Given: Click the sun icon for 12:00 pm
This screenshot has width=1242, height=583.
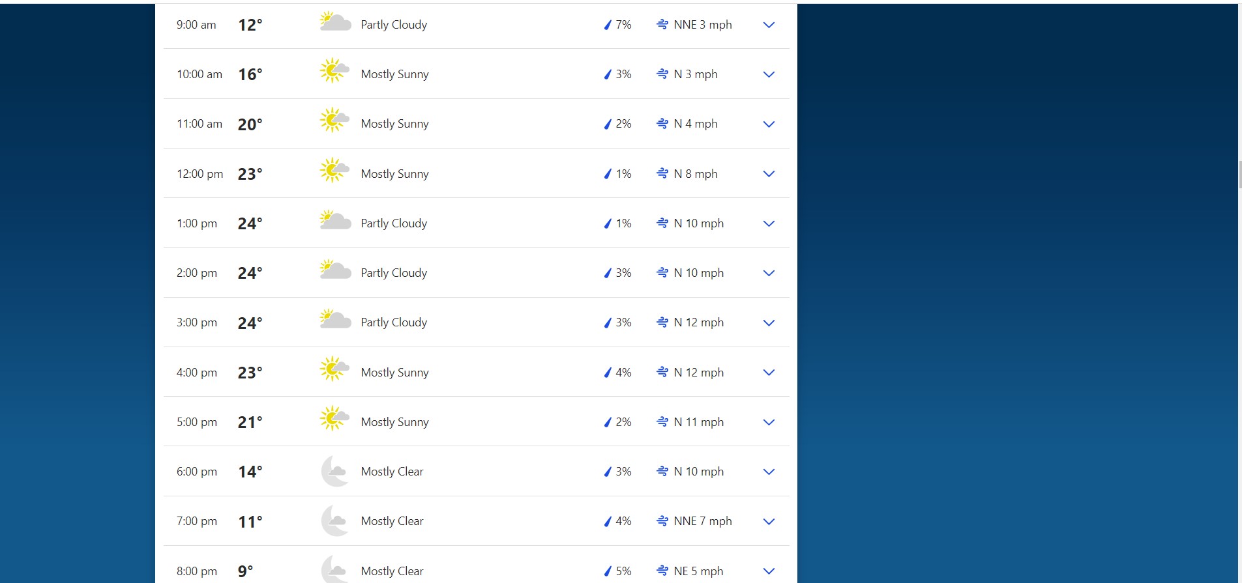Looking at the screenshot, I should [334, 170].
